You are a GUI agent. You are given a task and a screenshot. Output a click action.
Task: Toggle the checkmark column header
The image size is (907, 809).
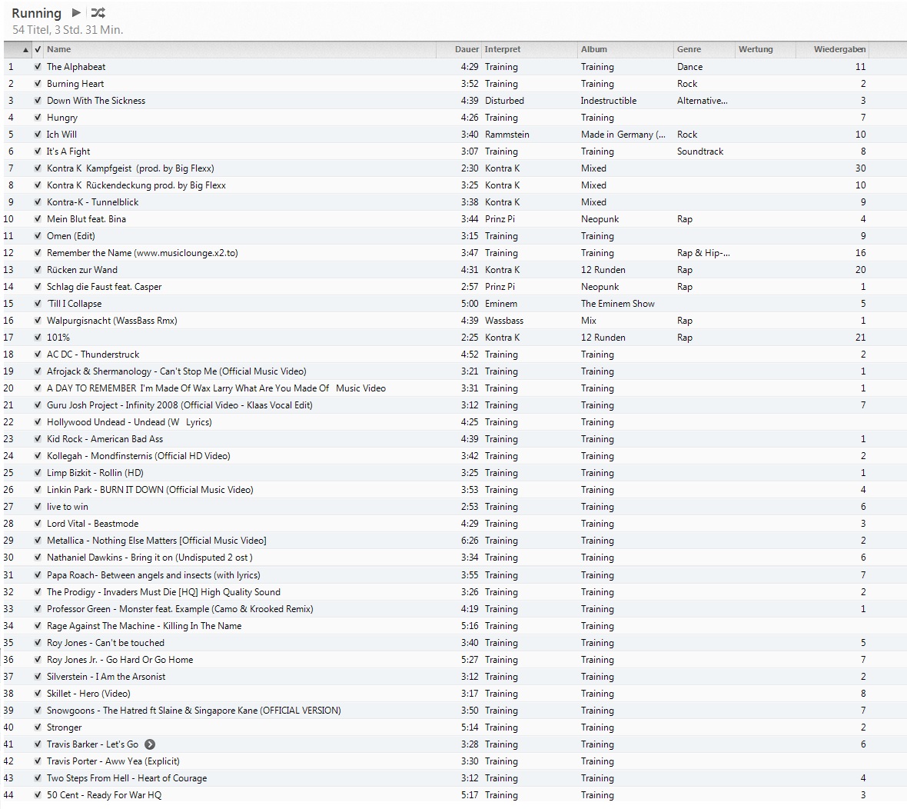[38, 50]
